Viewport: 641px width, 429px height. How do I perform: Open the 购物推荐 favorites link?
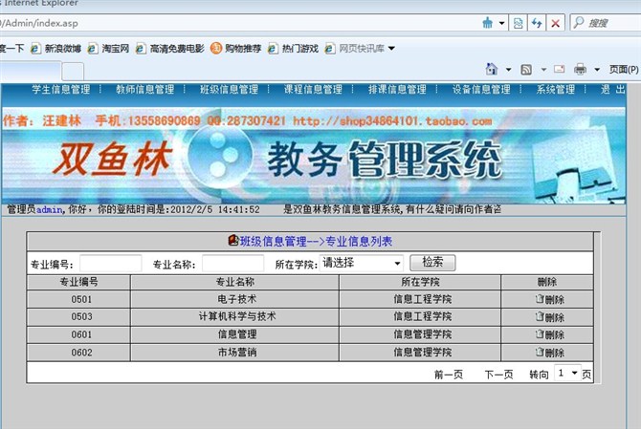(x=236, y=49)
